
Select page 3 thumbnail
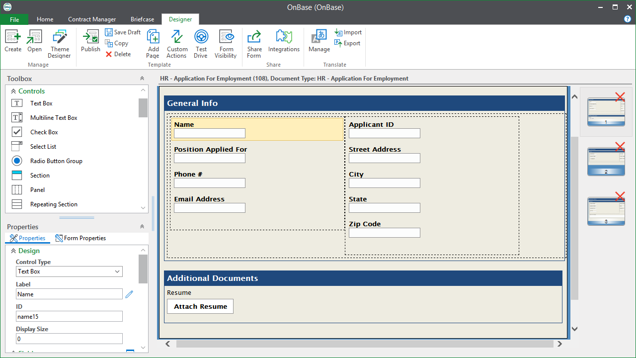click(x=606, y=211)
